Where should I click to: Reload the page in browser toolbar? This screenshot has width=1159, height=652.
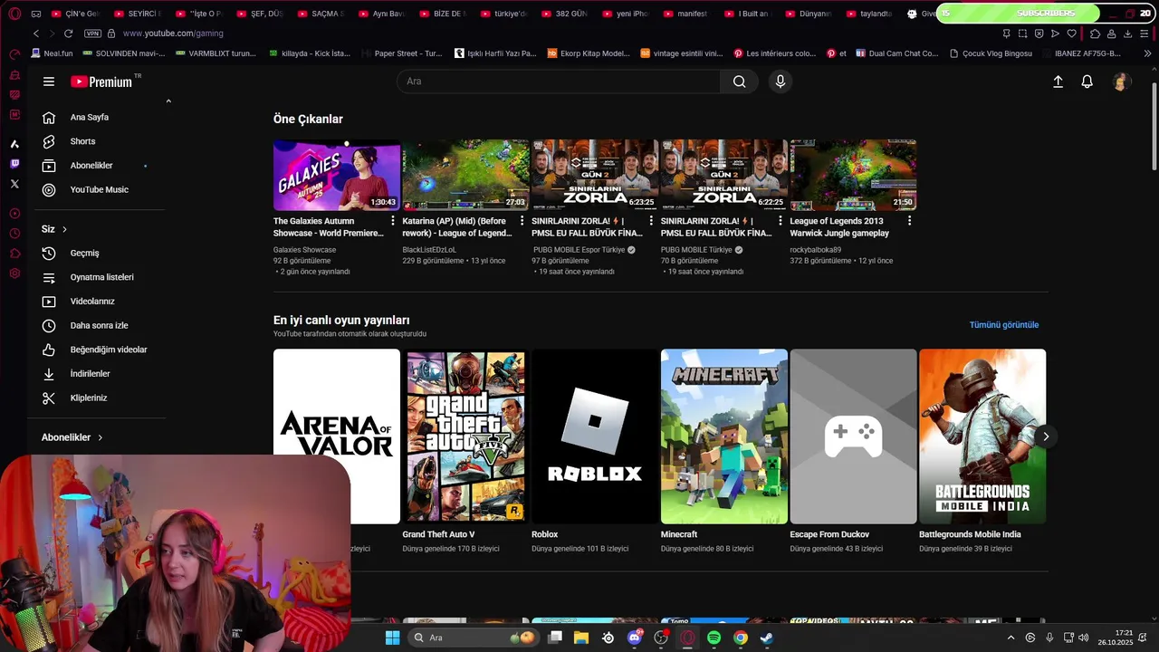point(68,34)
